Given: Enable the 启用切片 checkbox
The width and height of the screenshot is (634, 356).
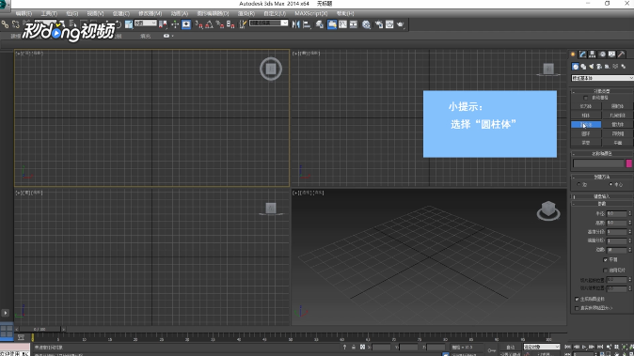Looking at the screenshot, I should [605, 270].
